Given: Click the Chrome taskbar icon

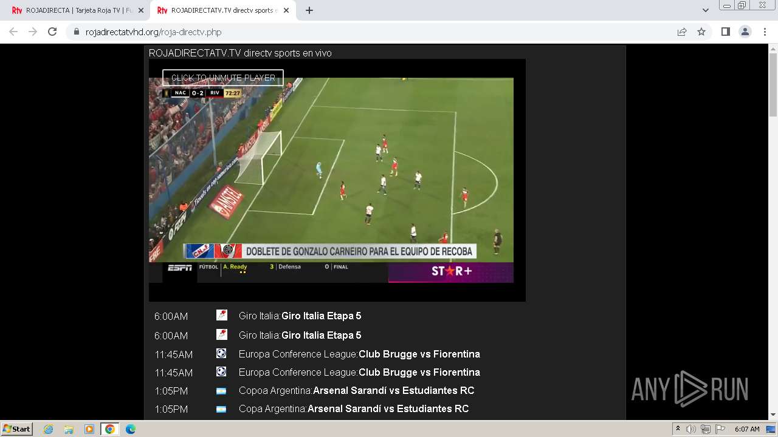Looking at the screenshot, I should coord(110,429).
